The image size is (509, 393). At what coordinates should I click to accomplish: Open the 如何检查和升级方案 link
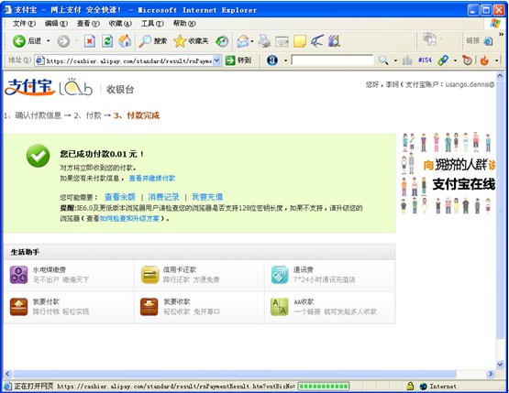pos(129,219)
